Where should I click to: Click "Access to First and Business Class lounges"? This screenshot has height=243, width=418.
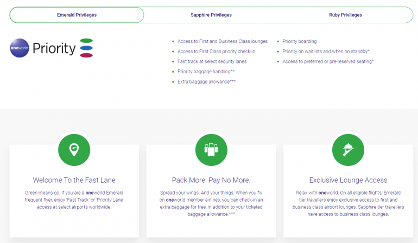coord(223,41)
